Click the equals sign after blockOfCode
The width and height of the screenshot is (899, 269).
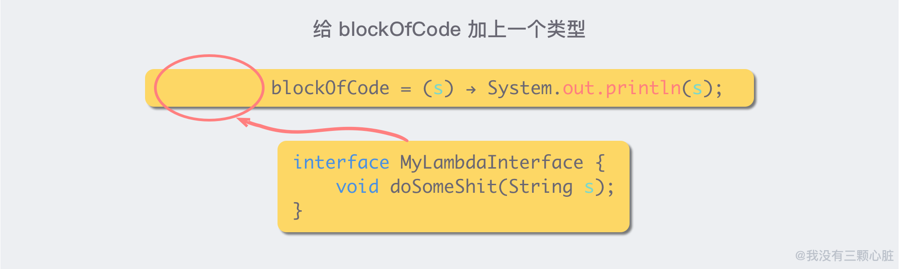(x=405, y=89)
